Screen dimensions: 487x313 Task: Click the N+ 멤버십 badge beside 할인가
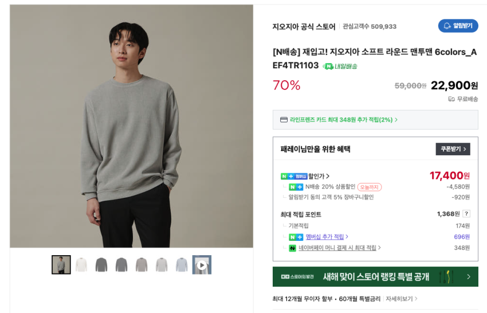(x=294, y=176)
